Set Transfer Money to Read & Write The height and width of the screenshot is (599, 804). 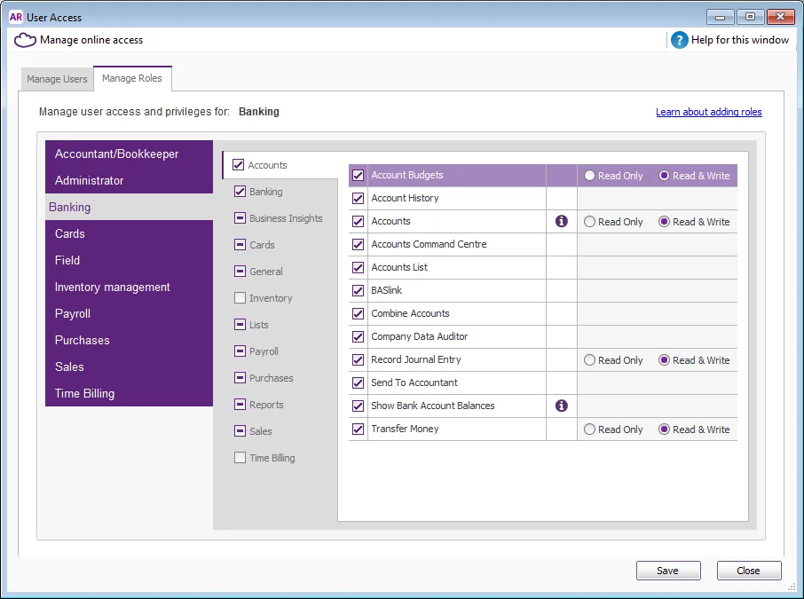tap(664, 430)
